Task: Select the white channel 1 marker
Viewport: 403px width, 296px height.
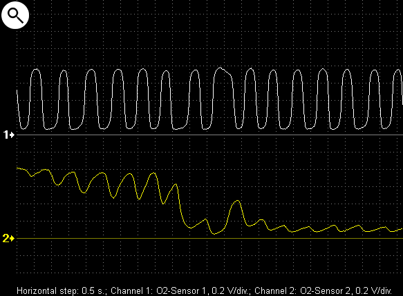Action: (9, 135)
